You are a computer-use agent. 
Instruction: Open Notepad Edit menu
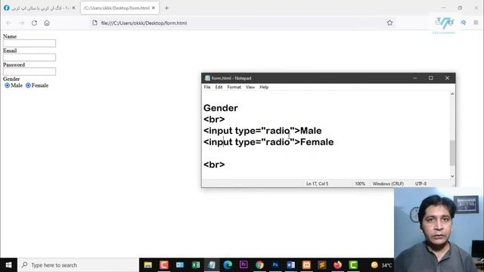219,88
